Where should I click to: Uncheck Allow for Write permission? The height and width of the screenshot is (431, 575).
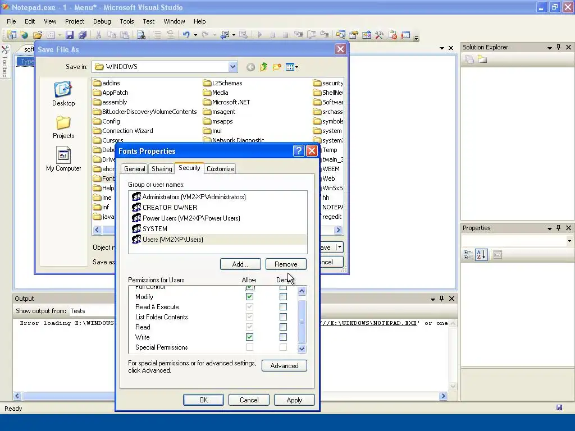coord(249,337)
